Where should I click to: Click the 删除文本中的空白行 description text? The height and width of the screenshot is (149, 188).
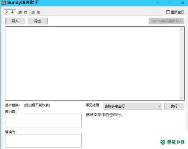(x=104, y=115)
